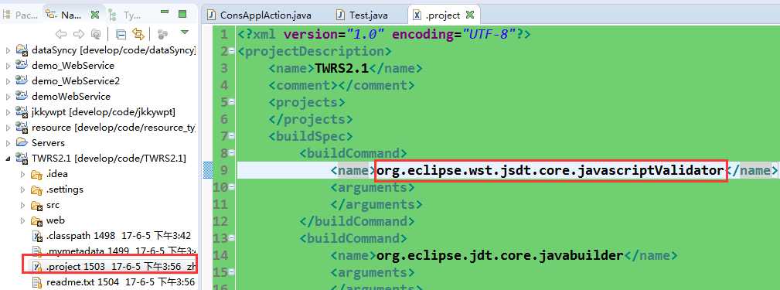Select the .project 1503 file
This screenshot has height=290, width=780.
pos(121,267)
